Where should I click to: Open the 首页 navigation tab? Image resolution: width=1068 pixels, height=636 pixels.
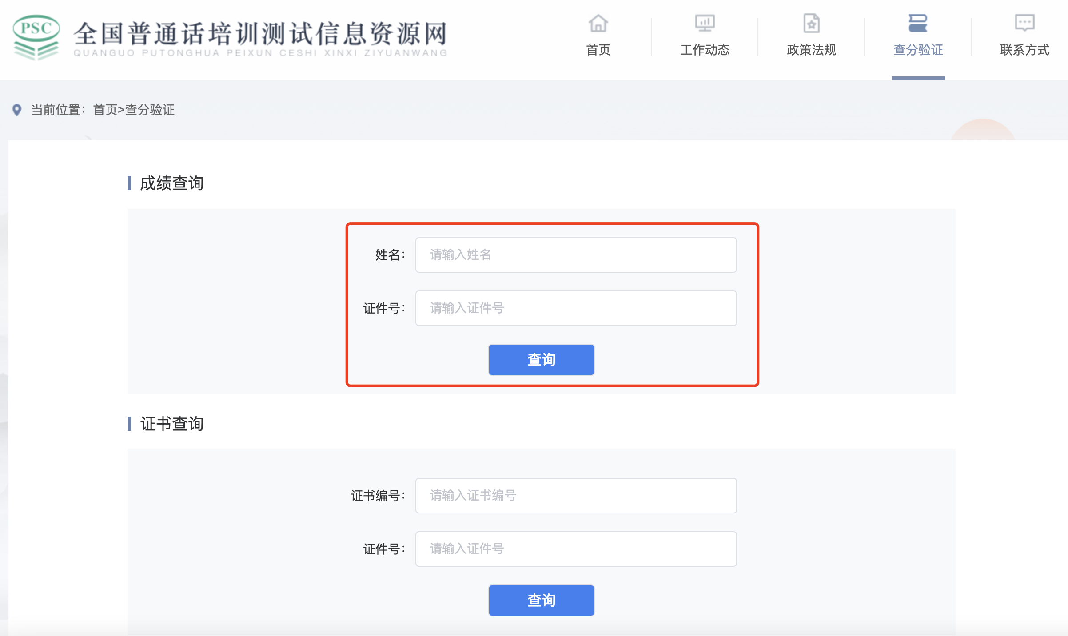598,50
